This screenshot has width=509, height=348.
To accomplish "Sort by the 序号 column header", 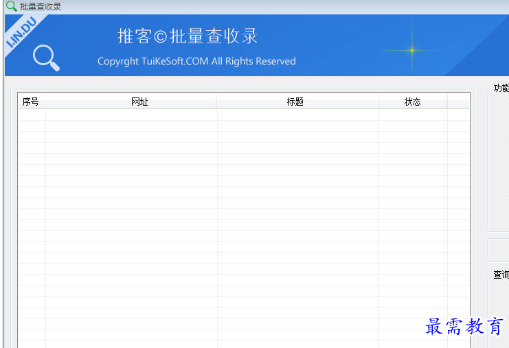I will [x=31, y=102].
